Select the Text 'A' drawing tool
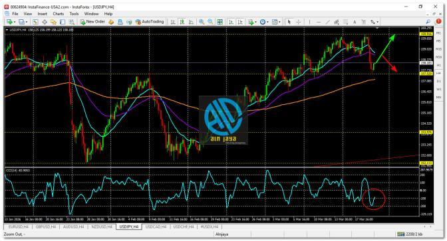 [355, 22]
